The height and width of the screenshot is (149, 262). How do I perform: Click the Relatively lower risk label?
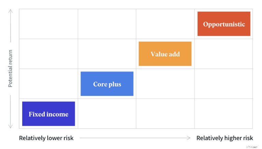[46, 138]
